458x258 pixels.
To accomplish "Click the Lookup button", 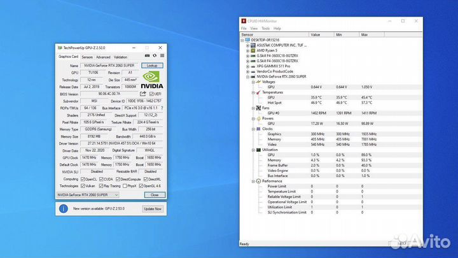I will tap(152, 66).
